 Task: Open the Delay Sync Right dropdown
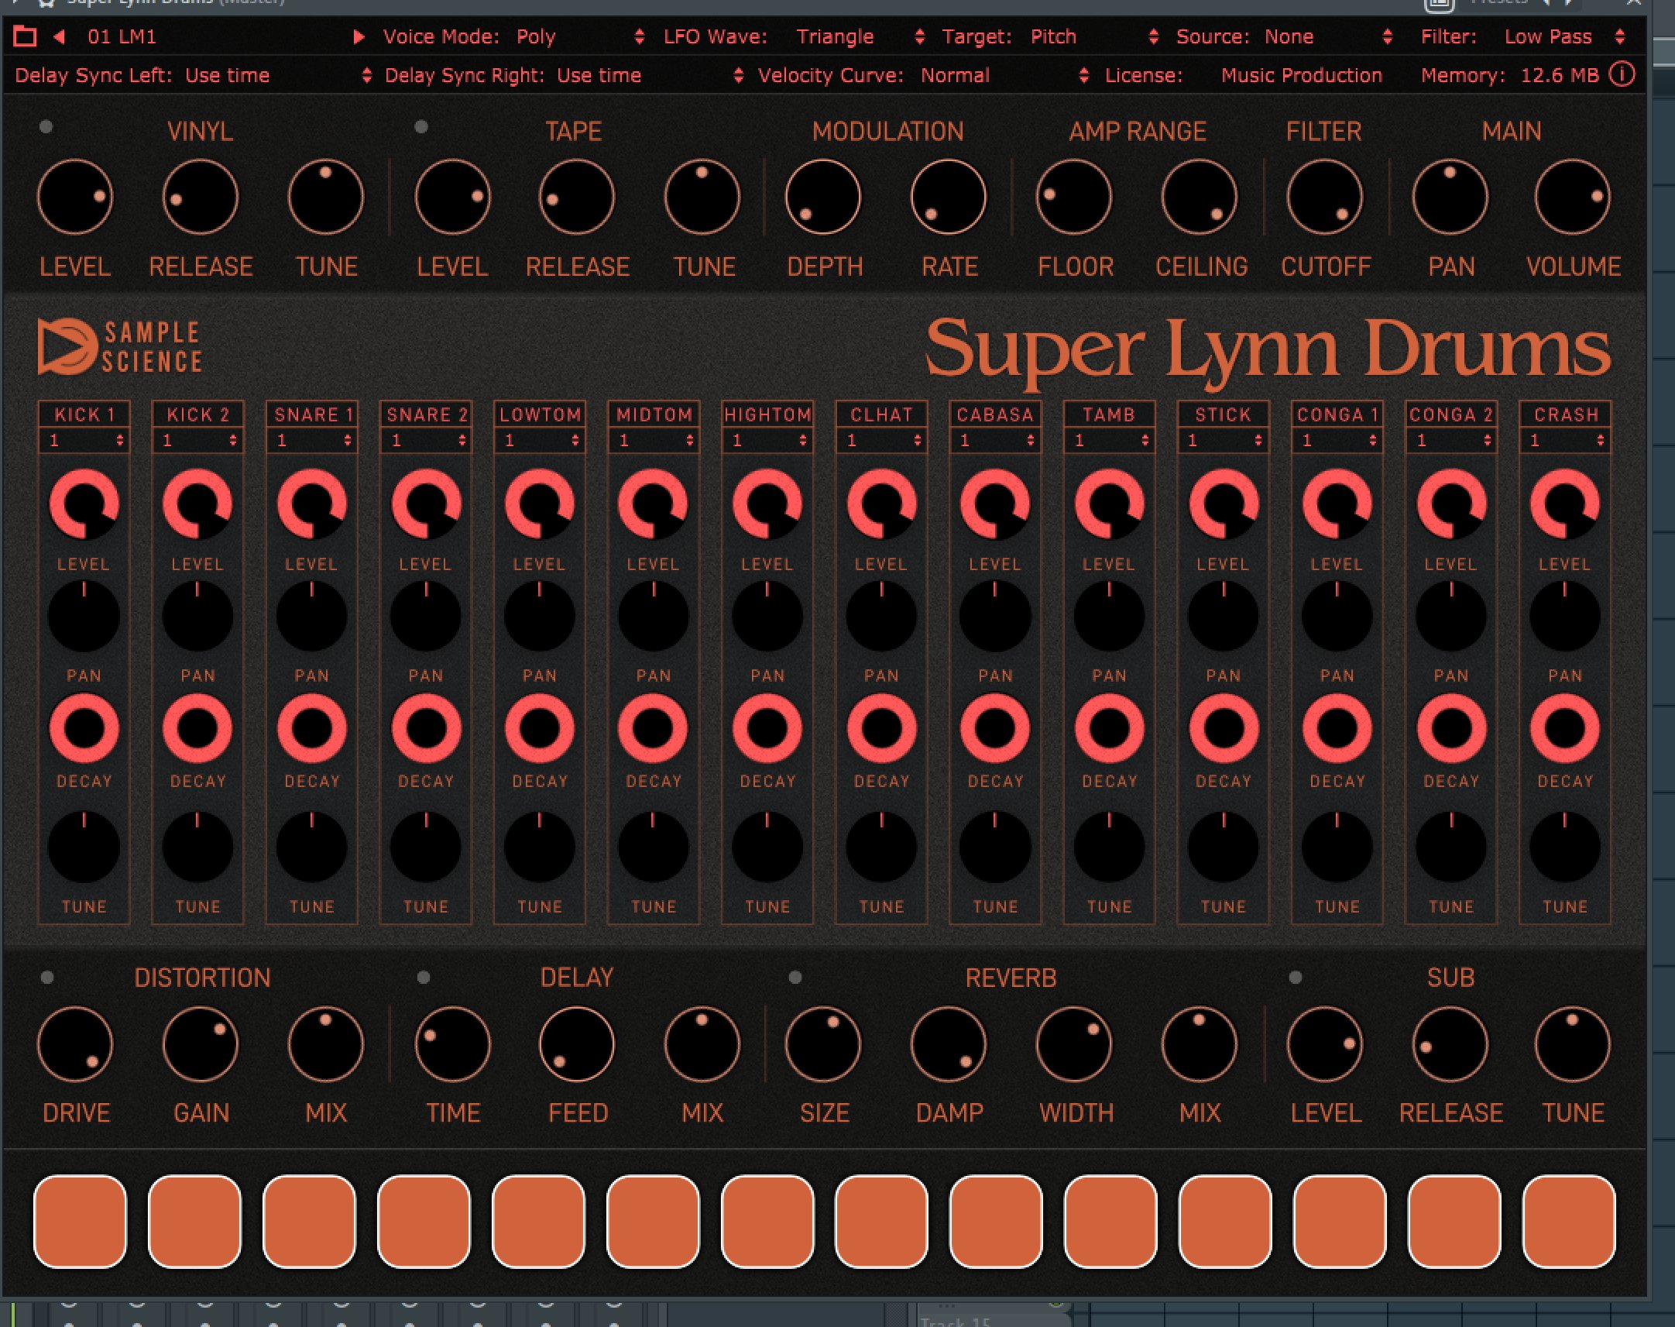point(649,75)
